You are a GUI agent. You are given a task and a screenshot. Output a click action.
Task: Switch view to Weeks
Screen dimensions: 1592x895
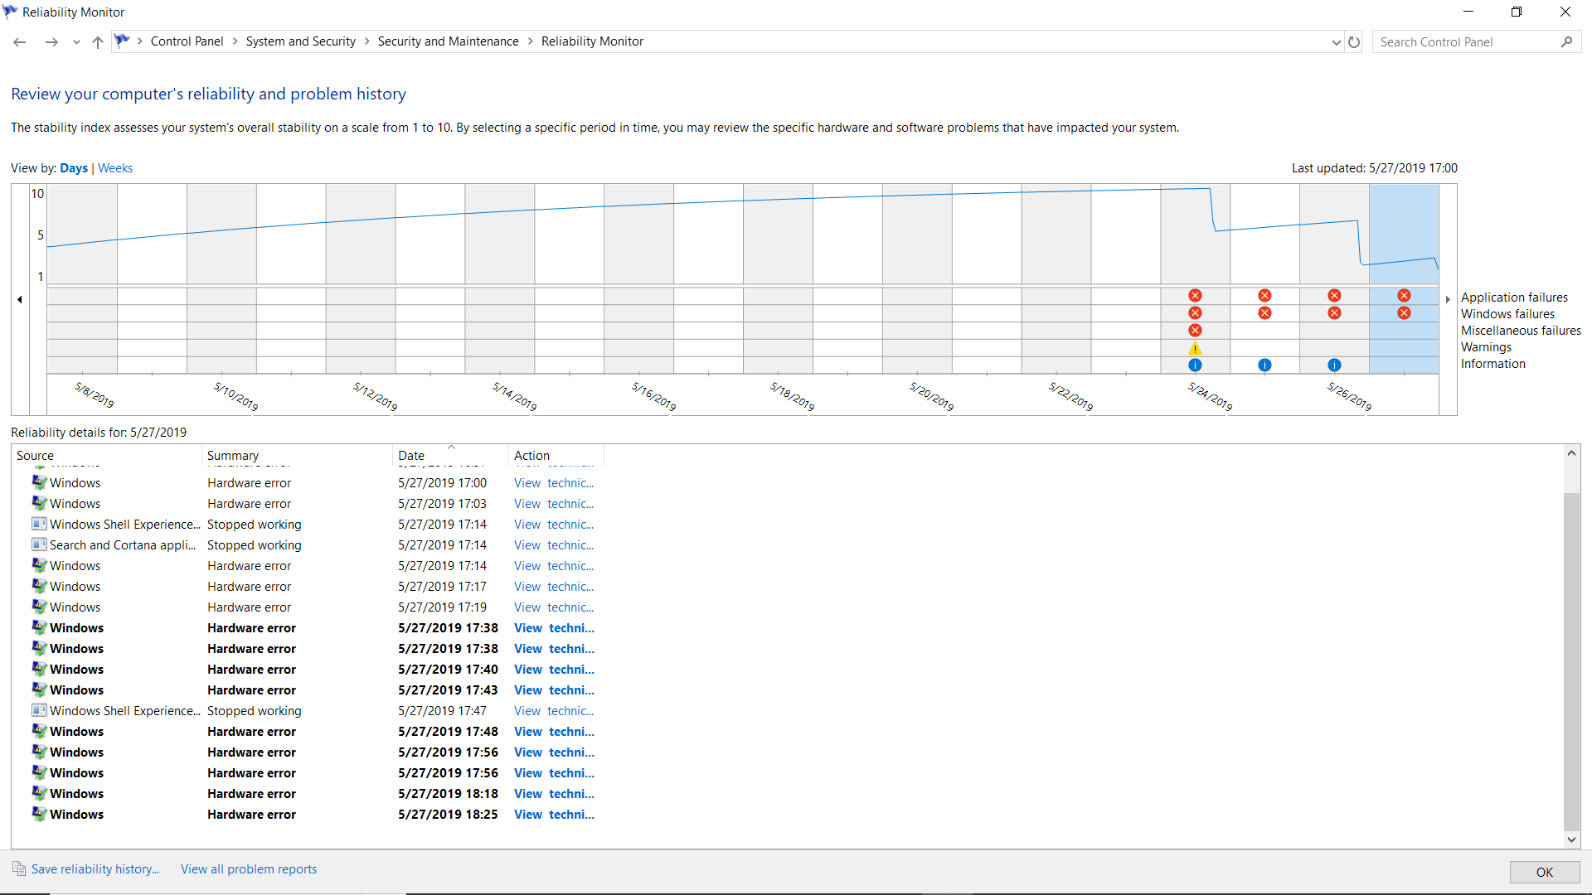pos(115,168)
